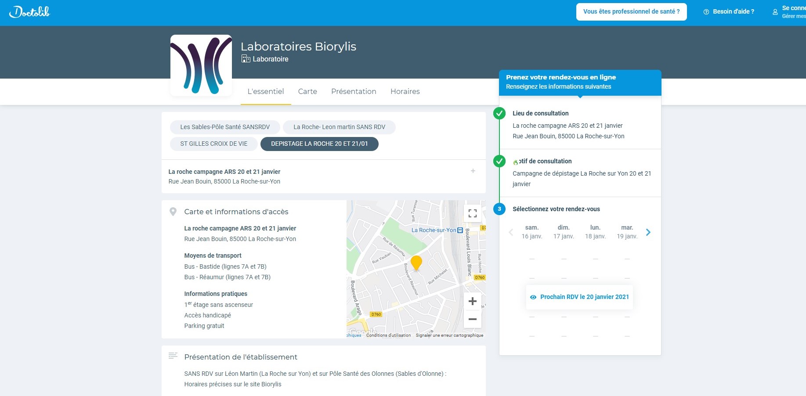This screenshot has width=806, height=396.
Task: Open map Conditions d'utilisation link
Action: click(389, 335)
